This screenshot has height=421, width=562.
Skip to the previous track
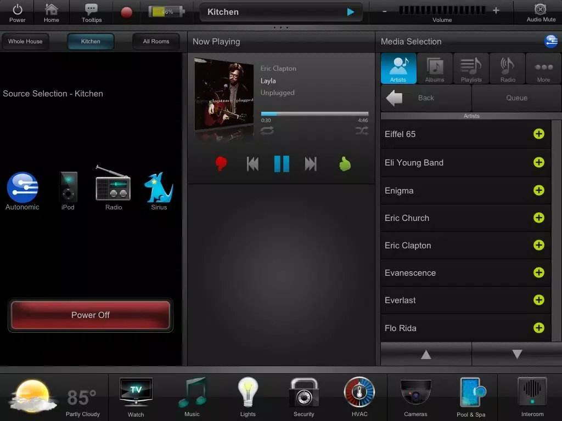(x=252, y=164)
